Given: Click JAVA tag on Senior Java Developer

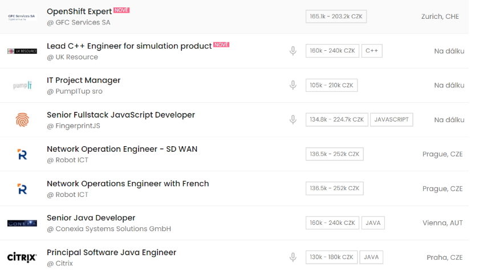Looking at the screenshot, I should (x=373, y=223).
